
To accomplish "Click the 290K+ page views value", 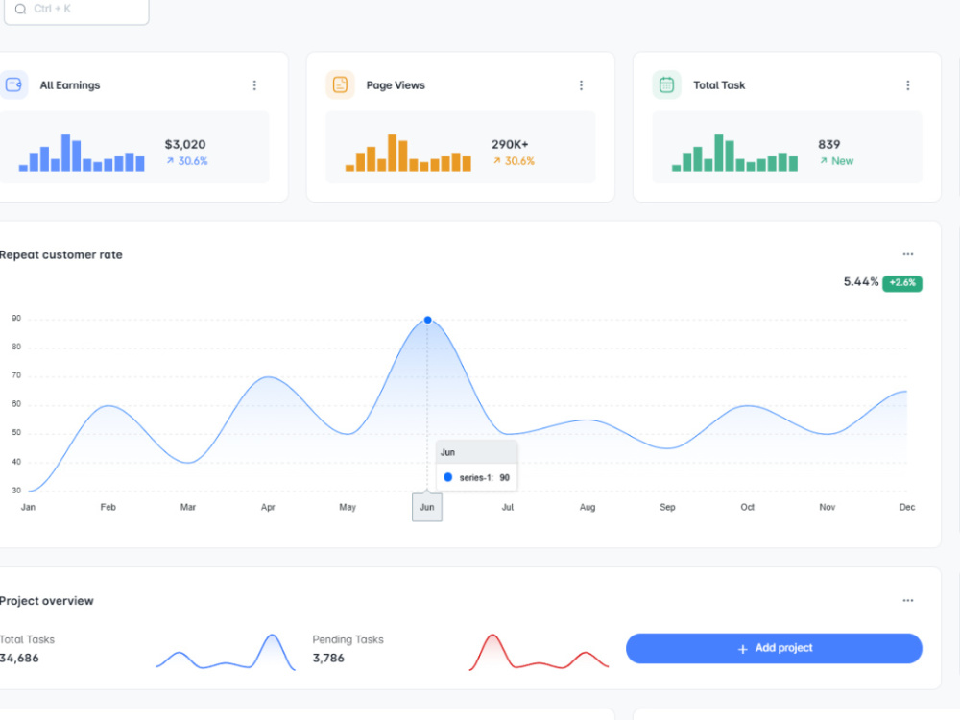I will 510,145.
